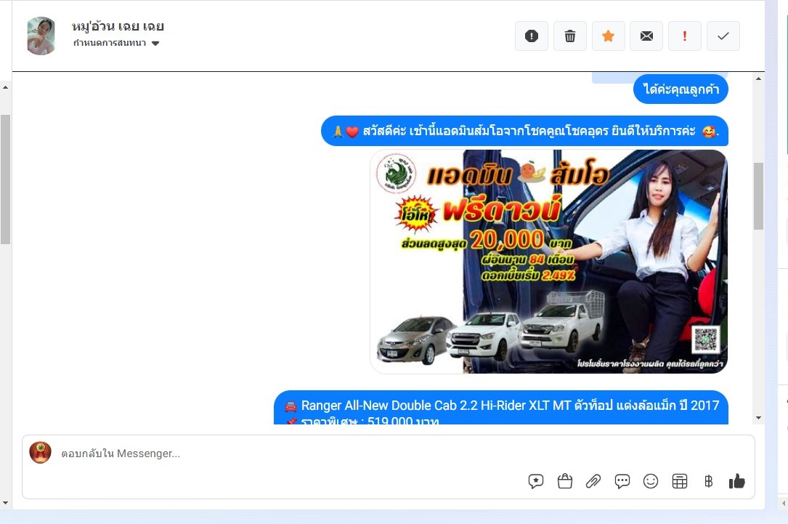Viewport: 788px width, 524px height.
Task: Click the left panel scrollbar up arrow
Action: (5, 87)
